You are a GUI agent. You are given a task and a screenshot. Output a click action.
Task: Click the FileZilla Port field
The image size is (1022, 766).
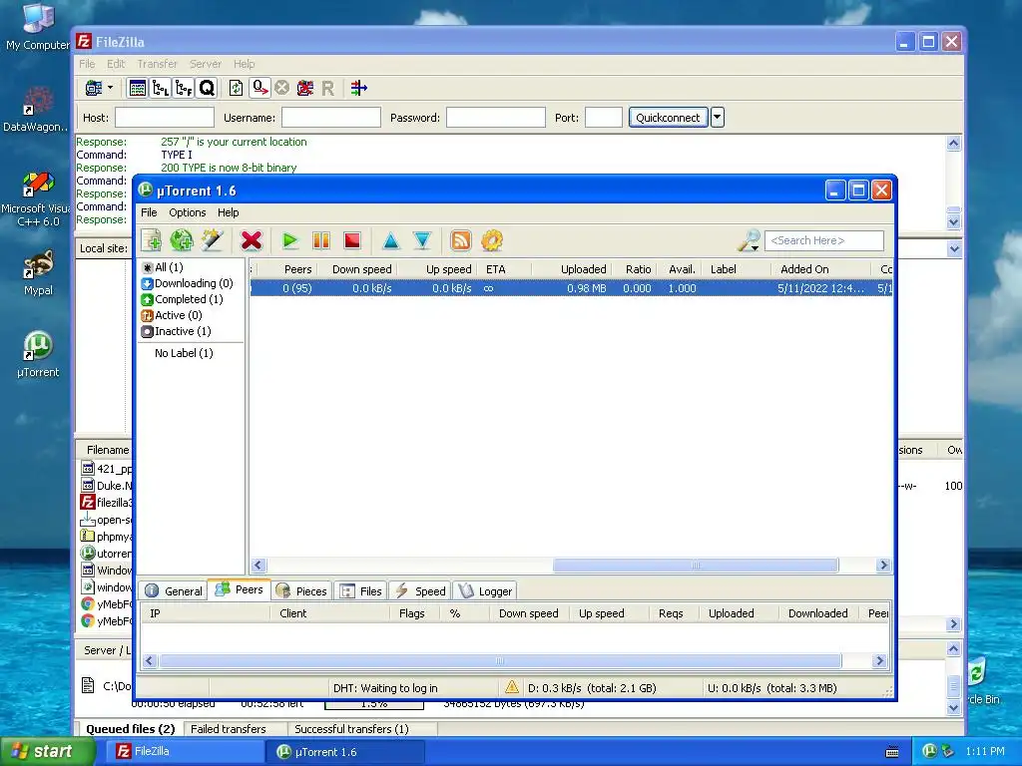coord(604,118)
